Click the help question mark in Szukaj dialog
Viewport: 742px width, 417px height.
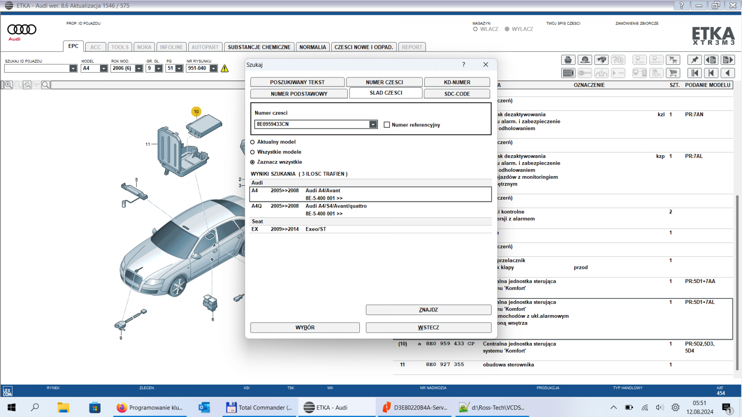[463, 64]
